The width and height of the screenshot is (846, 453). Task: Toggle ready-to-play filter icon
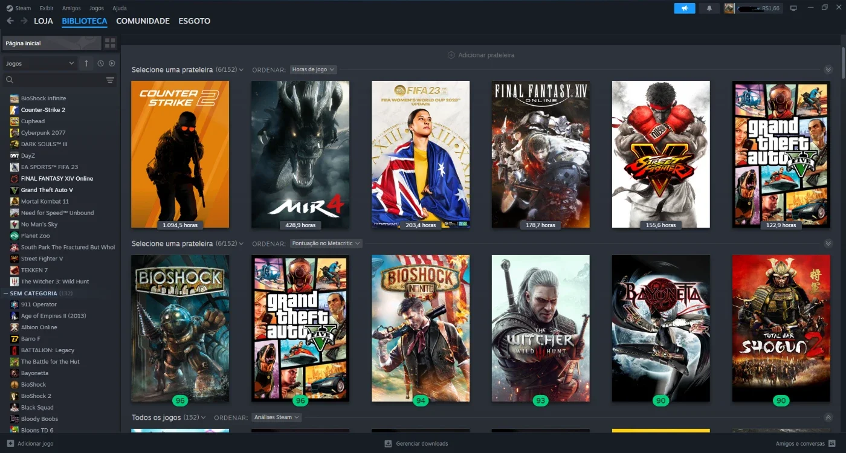[112, 63]
